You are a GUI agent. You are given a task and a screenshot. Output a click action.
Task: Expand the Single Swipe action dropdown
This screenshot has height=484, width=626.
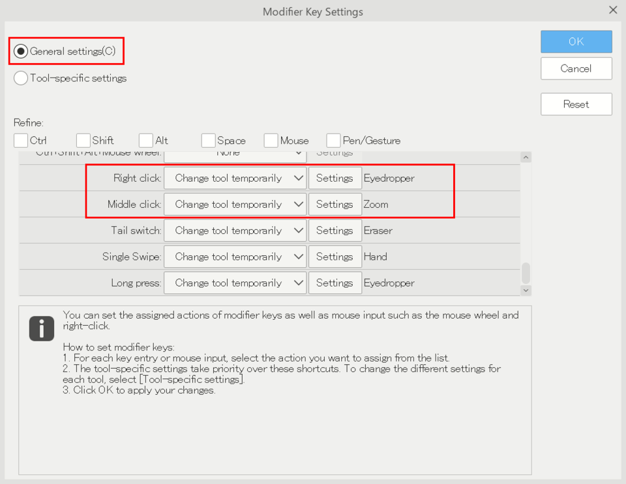point(235,257)
